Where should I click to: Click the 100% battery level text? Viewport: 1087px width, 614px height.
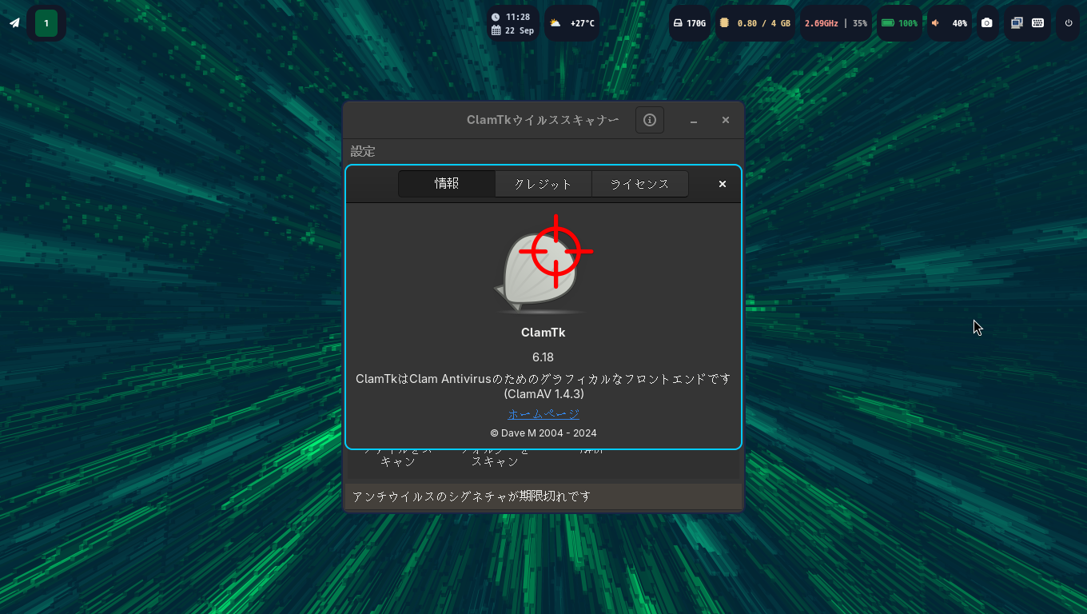(x=908, y=23)
